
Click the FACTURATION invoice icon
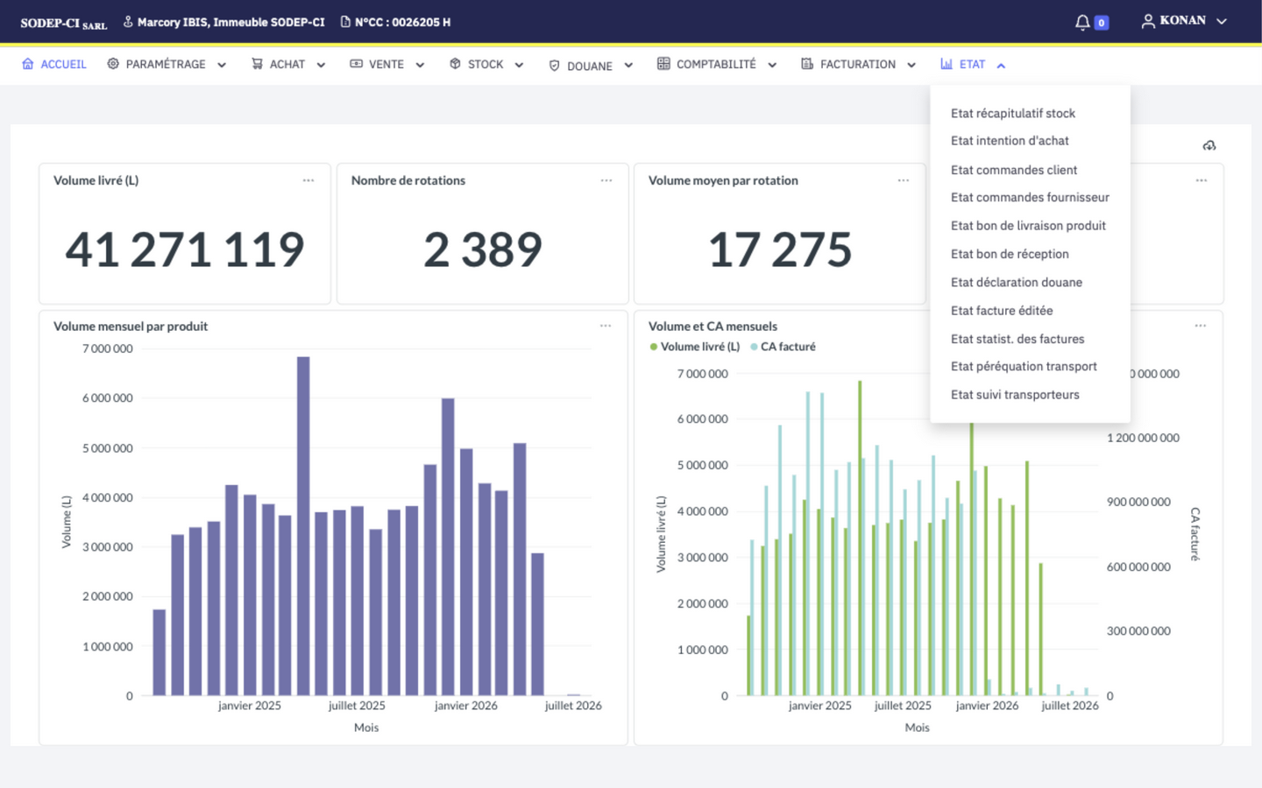(x=807, y=64)
